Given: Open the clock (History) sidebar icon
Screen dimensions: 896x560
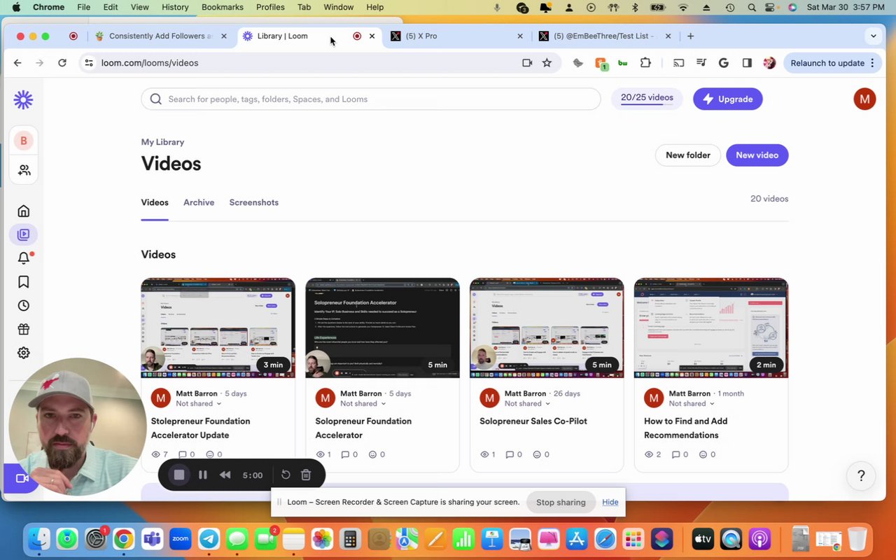Looking at the screenshot, I should 23,306.
